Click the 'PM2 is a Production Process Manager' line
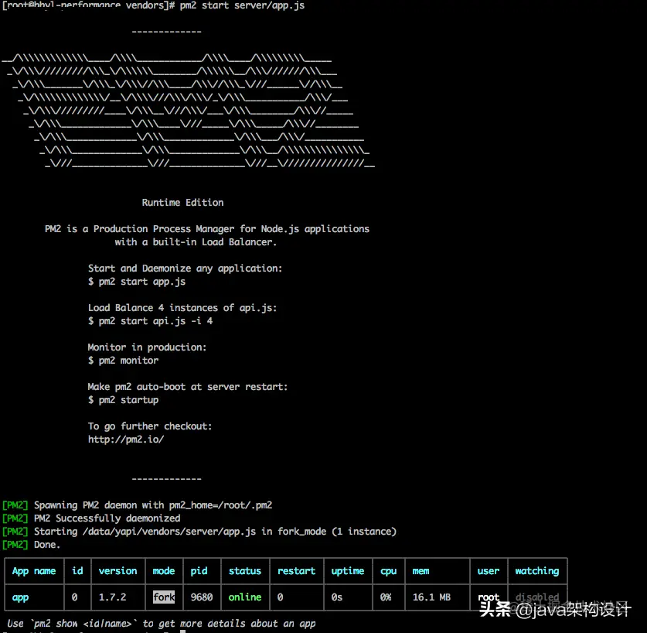The height and width of the screenshot is (633, 647). (207, 229)
